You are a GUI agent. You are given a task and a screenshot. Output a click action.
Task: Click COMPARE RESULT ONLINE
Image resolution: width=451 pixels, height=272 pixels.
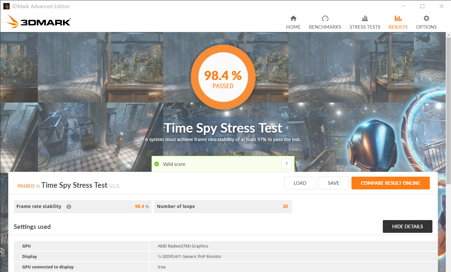pyautogui.click(x=390, y=183)
